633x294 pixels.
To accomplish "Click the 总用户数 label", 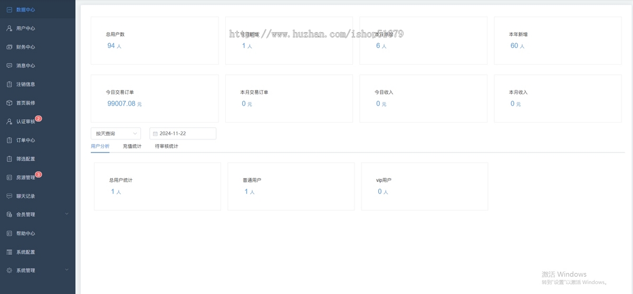I will [115, 34].
